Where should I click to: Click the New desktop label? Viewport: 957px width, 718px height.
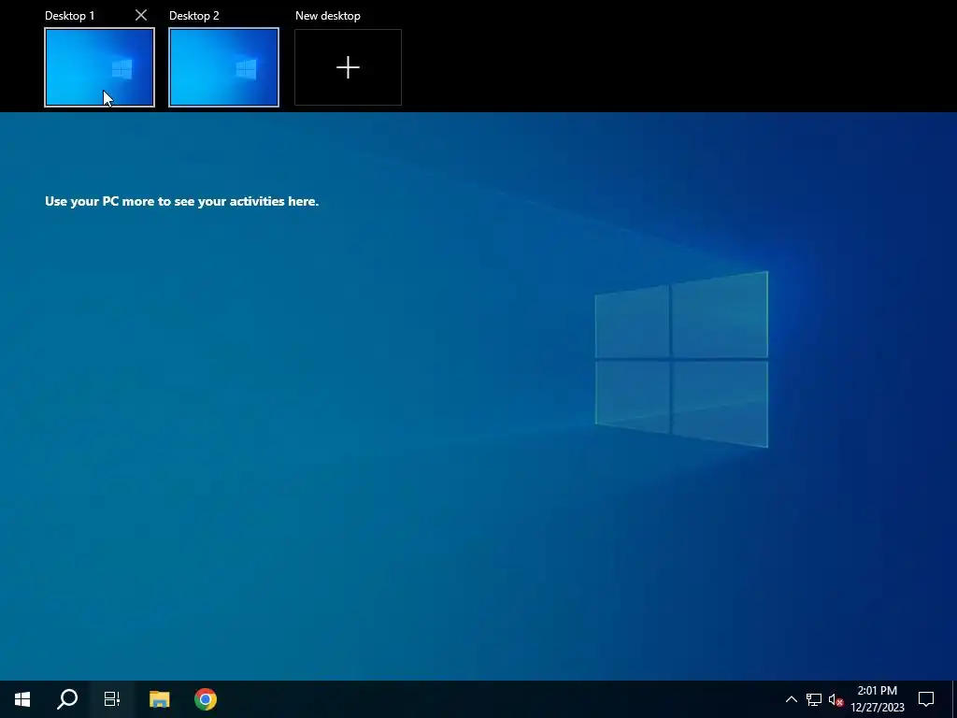pos(328,16)
